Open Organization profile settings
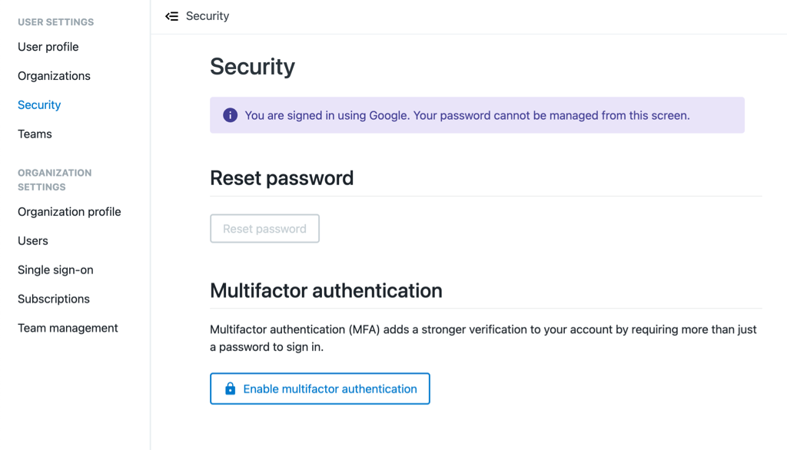 (x=69, y=212)
